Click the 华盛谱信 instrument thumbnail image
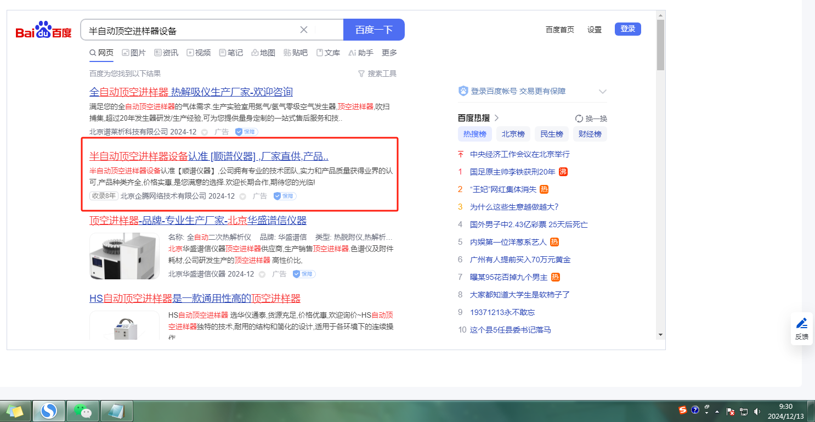The image size is (815, 422). tap(124, 256)
